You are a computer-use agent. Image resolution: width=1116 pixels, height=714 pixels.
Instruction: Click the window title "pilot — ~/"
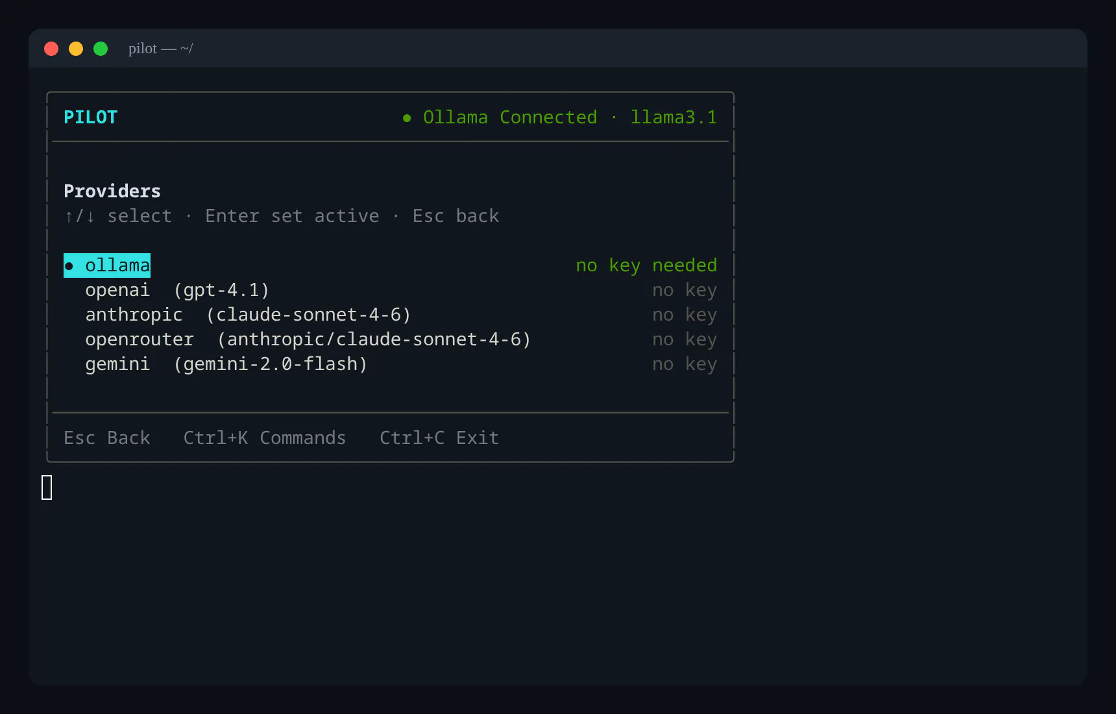(160, 49)
